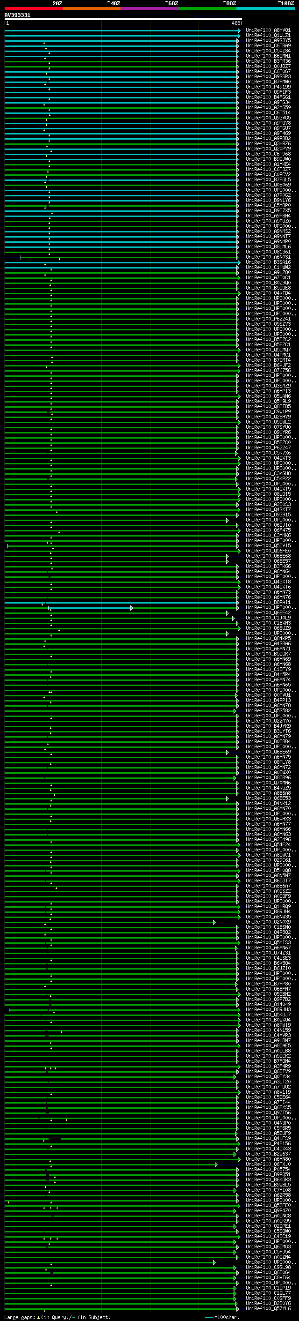Viewport: 299px width, 1321px height.
Task: Select hit label UniRef100_O81361
Action: pyautogui.click(x=268, y=252)
